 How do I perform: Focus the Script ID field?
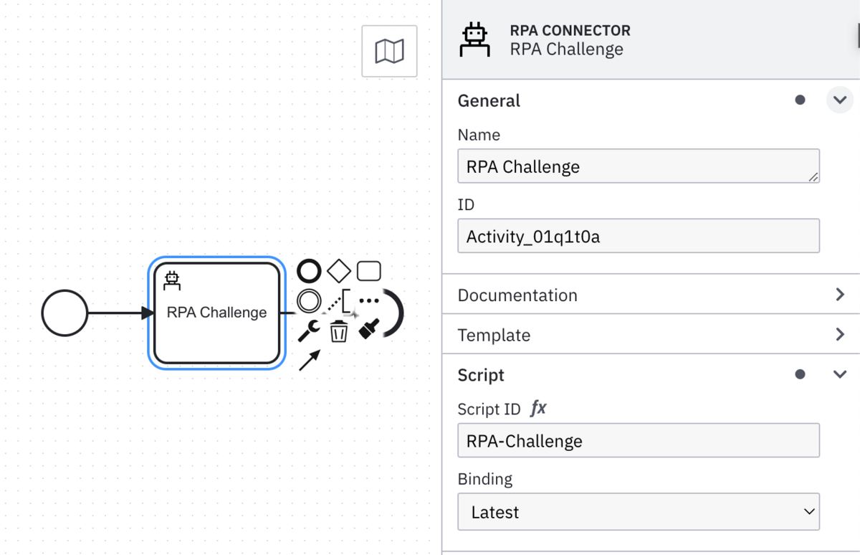(x=639, y=440)
